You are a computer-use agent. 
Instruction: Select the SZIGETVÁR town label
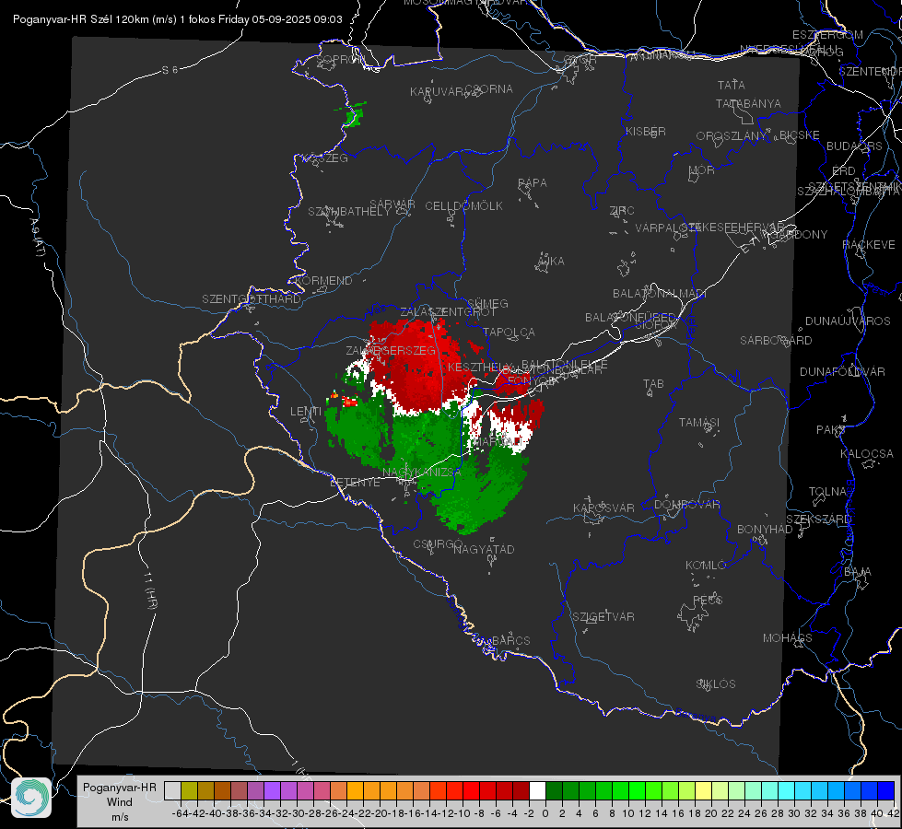pos(603,617)
